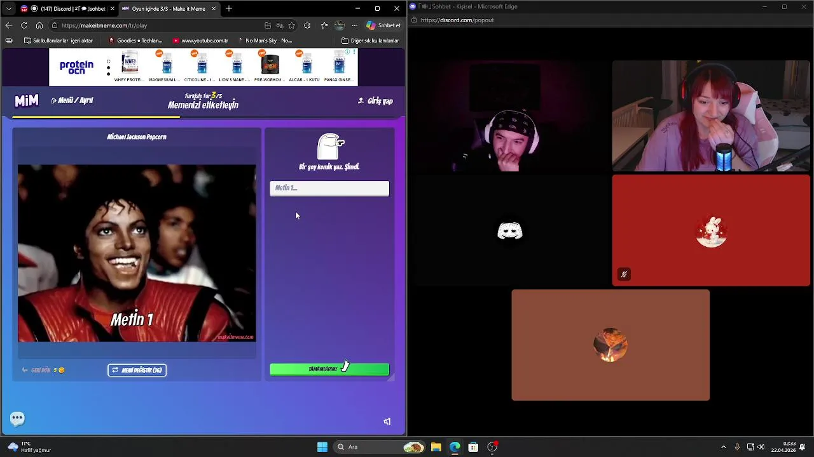Open the browser profile avatar
Screen dimensions: 814x457
(340, 25)
